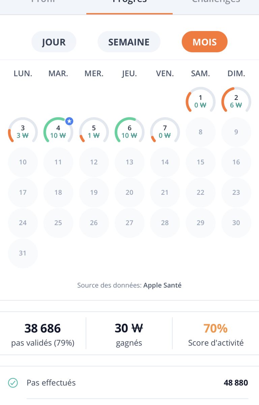
Task: Open day 7 ring showing 0 ₩
Action: pos(165,132)
